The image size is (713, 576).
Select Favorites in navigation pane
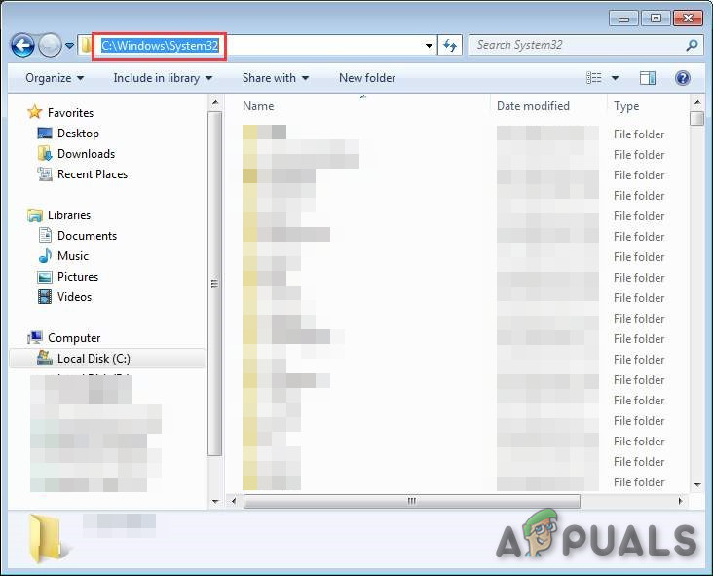click(x=70, y=113)
